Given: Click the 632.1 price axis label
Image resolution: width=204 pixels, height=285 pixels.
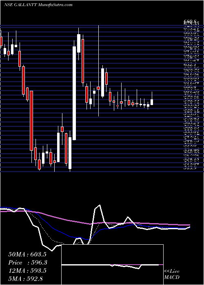Looking at the screenshot, I should coord(189,64).
